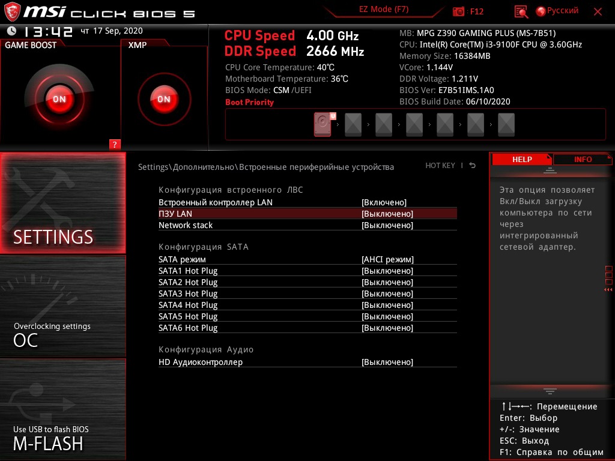Select the third boot priority device slot

384,125
